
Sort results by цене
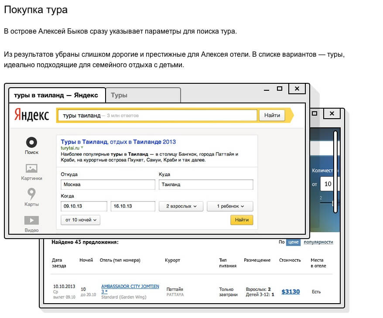click(293, 242)
